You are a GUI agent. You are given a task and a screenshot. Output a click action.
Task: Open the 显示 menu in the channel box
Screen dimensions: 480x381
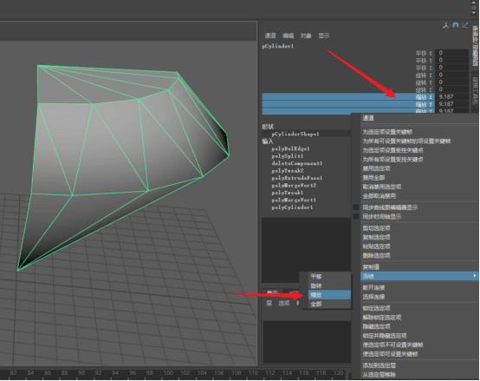coord(324,36)
